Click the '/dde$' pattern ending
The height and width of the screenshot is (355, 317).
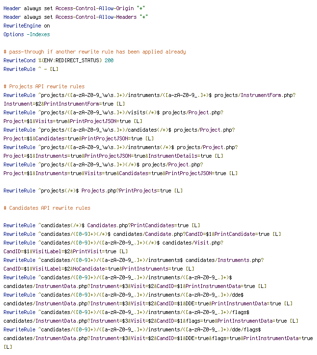click(237, 295)
